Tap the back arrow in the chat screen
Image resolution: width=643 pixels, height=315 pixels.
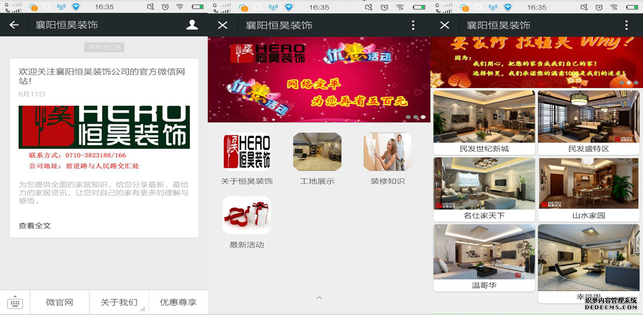[x=14, y=25]
